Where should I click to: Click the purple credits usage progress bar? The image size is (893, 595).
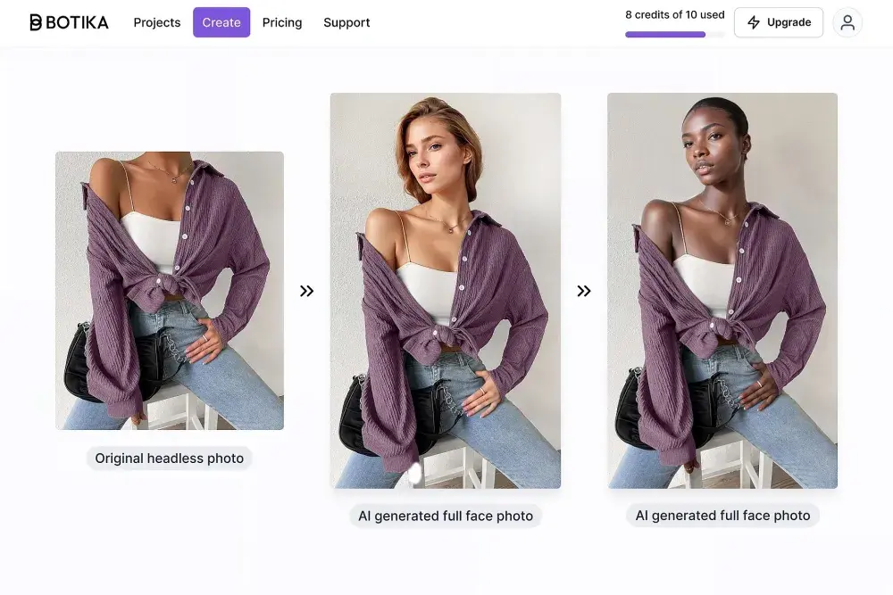click(665, 35)
